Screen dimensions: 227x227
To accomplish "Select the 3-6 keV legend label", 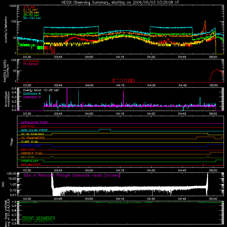I will pyautogui.click(x=29, y=7).
